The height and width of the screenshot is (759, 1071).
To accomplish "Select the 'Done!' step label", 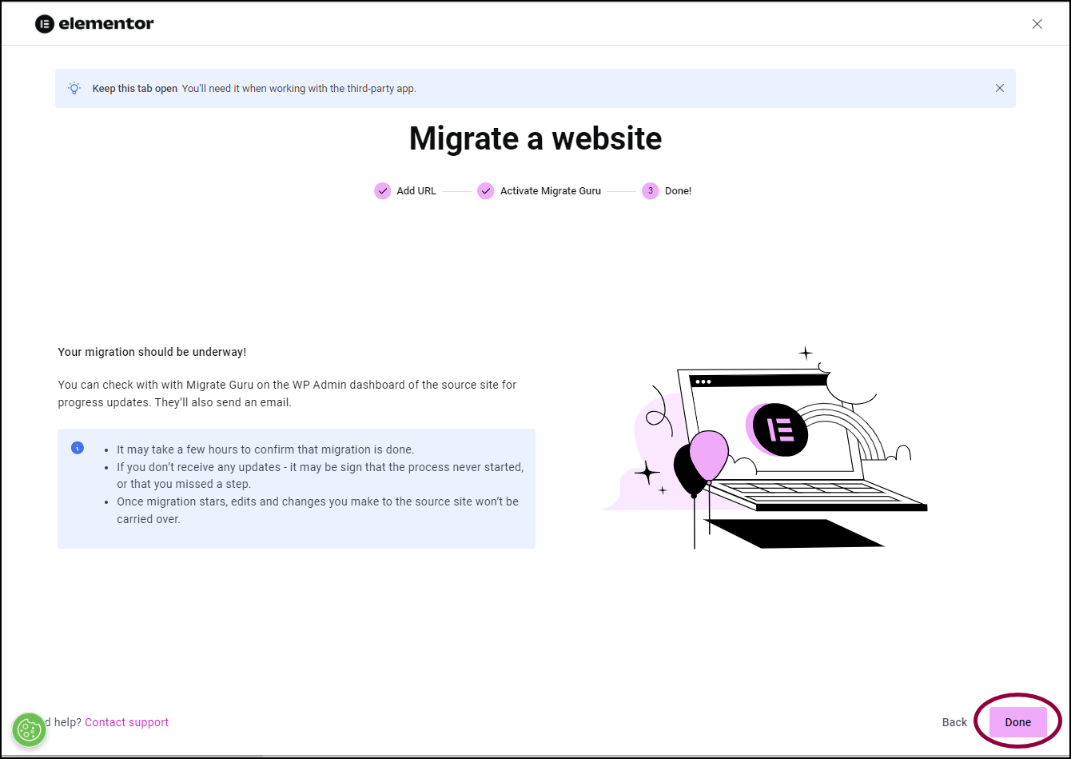I will click(x=678, y=191).
